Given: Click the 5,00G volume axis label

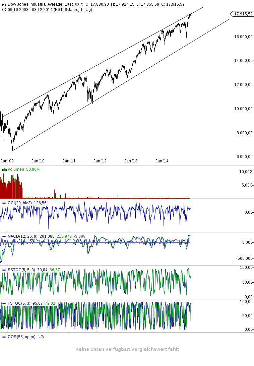Looking at the screenshot, I should 247,185.
